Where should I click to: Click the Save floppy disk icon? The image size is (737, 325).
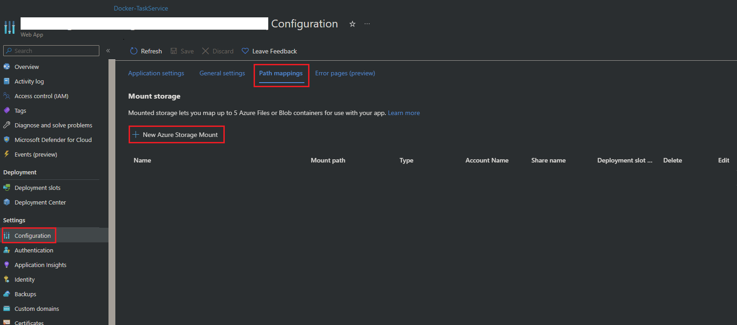(x=174, y=51)
